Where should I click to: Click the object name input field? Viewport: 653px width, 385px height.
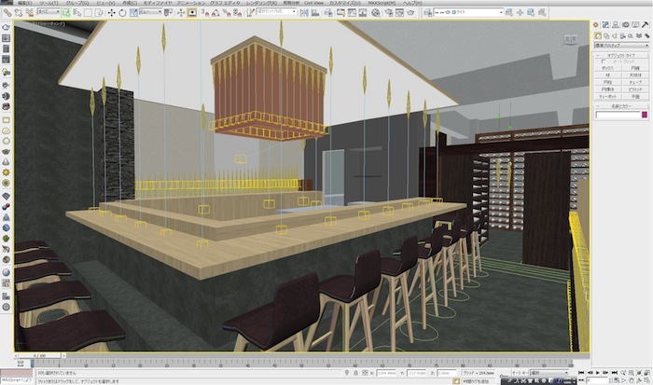coord(616,115)
